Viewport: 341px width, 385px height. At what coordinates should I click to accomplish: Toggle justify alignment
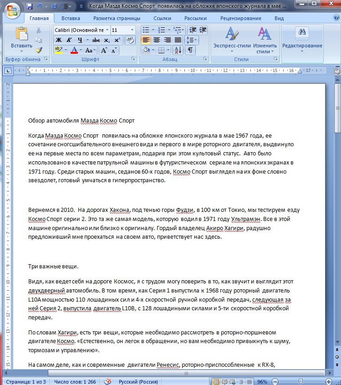tap(178, 40)
